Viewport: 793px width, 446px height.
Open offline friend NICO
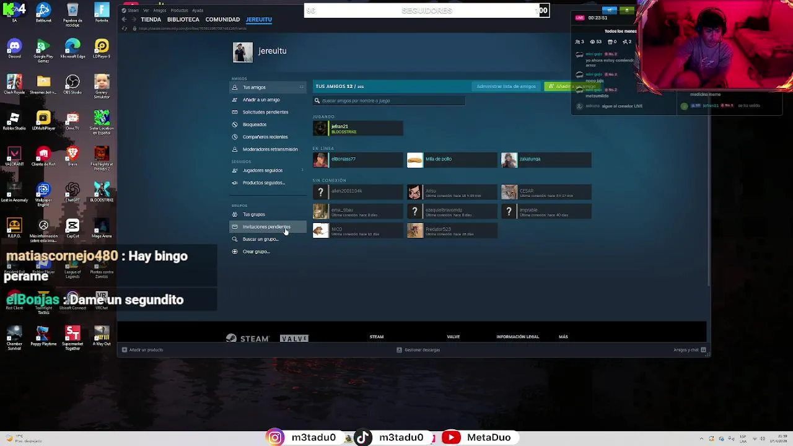358,231
